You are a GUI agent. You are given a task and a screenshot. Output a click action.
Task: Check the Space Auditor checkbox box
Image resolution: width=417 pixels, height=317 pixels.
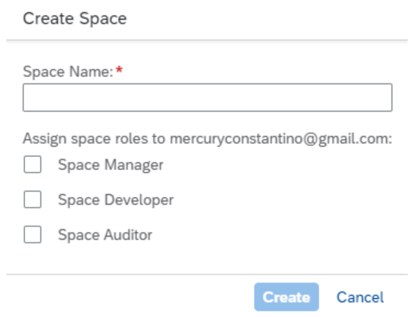click(x=32, y=234)
